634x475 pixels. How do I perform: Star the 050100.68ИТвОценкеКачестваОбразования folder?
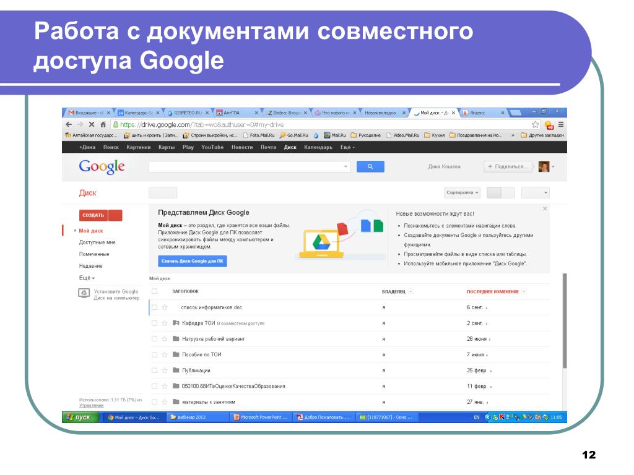click(x=165, y=386)
